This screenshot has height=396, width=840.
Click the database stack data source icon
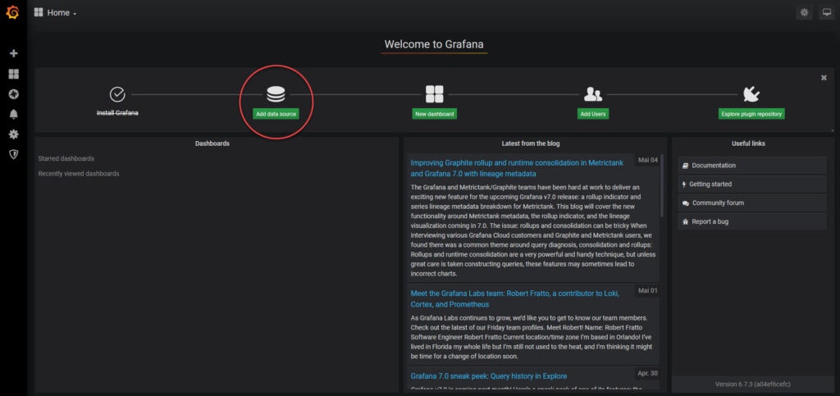pyautogui.click(x=276, y=94)
